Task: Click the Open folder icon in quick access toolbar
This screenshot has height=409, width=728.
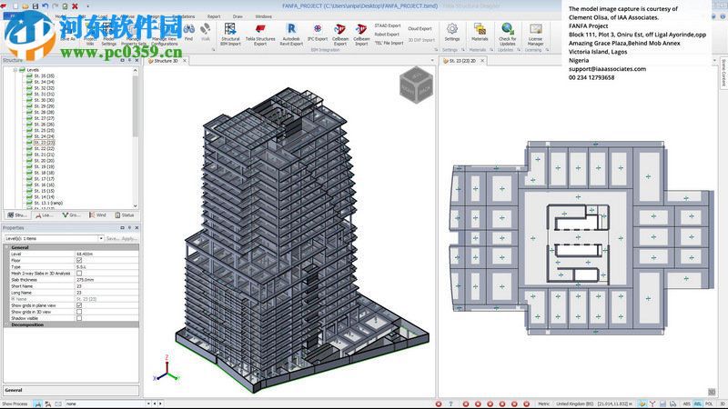Action: point(25,6)
